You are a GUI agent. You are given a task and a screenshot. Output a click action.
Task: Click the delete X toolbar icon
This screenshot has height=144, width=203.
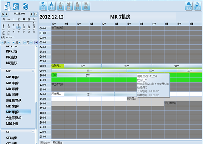pos(69,6)
